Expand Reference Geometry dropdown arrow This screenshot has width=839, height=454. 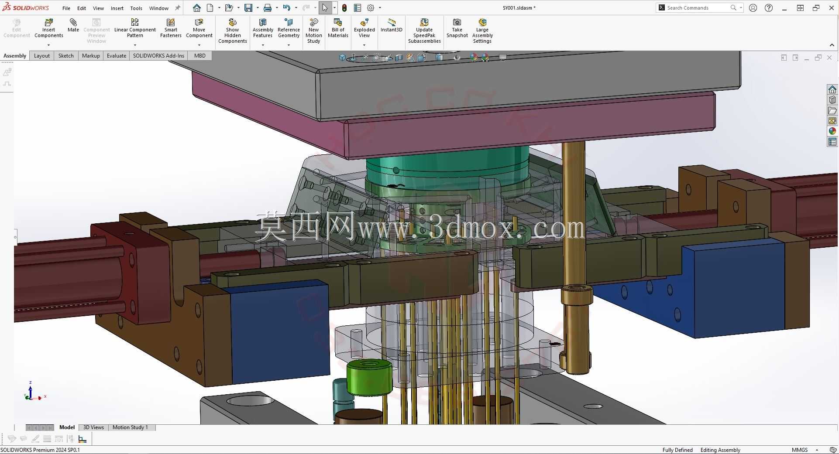pyautogui.click(x=289, y=45)
